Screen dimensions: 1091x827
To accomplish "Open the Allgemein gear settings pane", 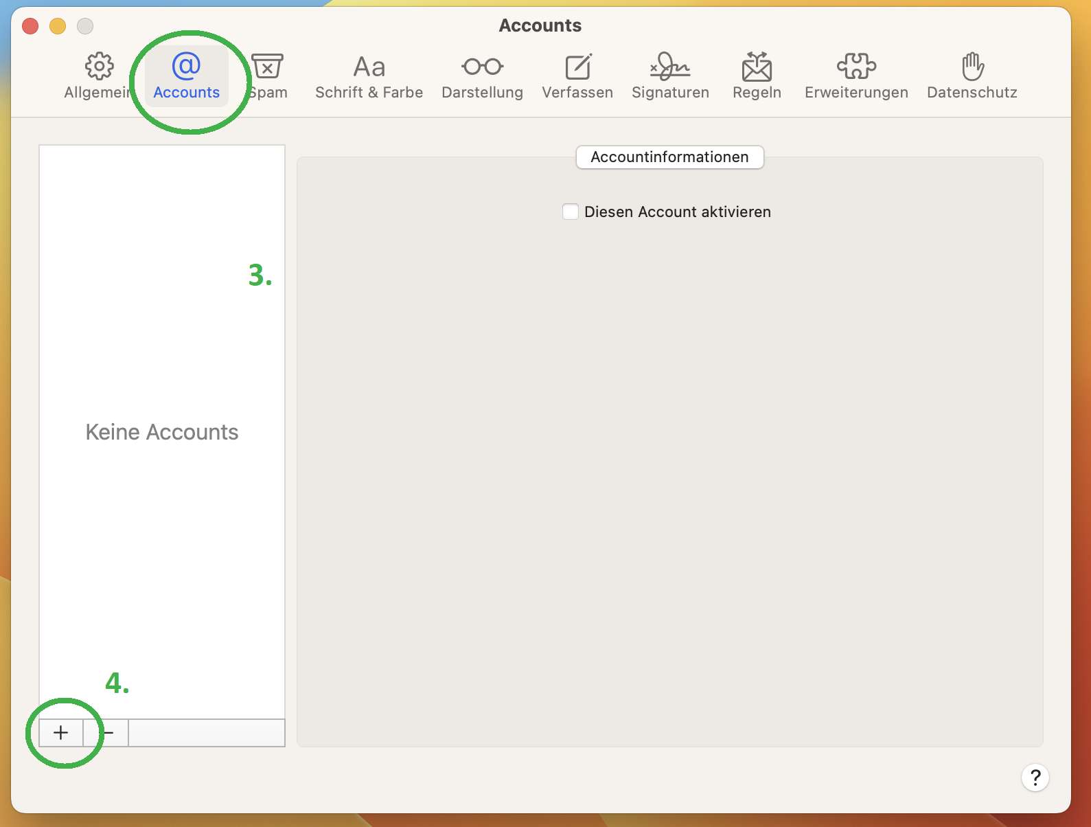I will pyautogui.click(x=99, y=76).
